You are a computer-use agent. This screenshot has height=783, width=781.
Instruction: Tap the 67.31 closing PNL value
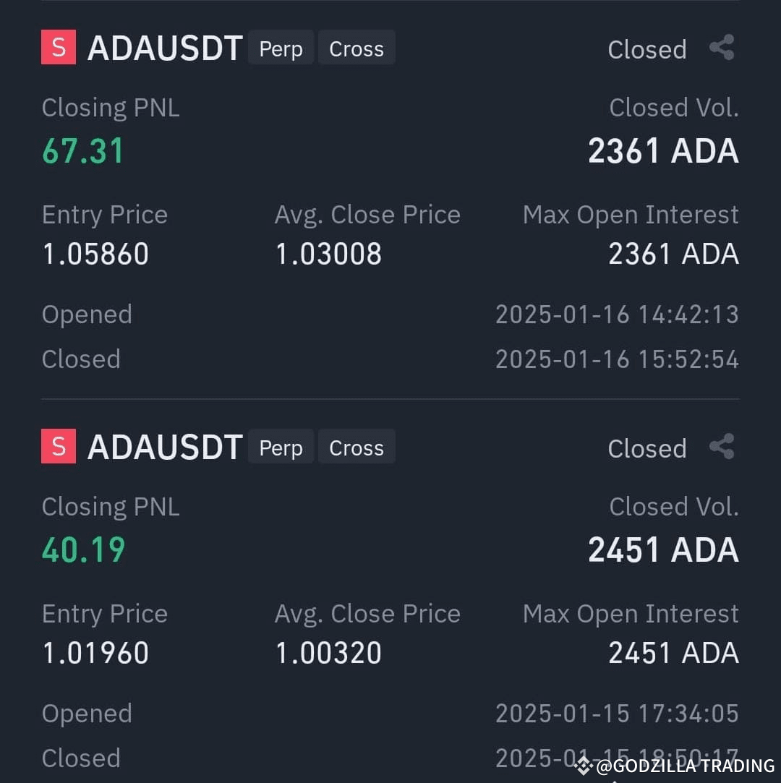pos(83,151)
